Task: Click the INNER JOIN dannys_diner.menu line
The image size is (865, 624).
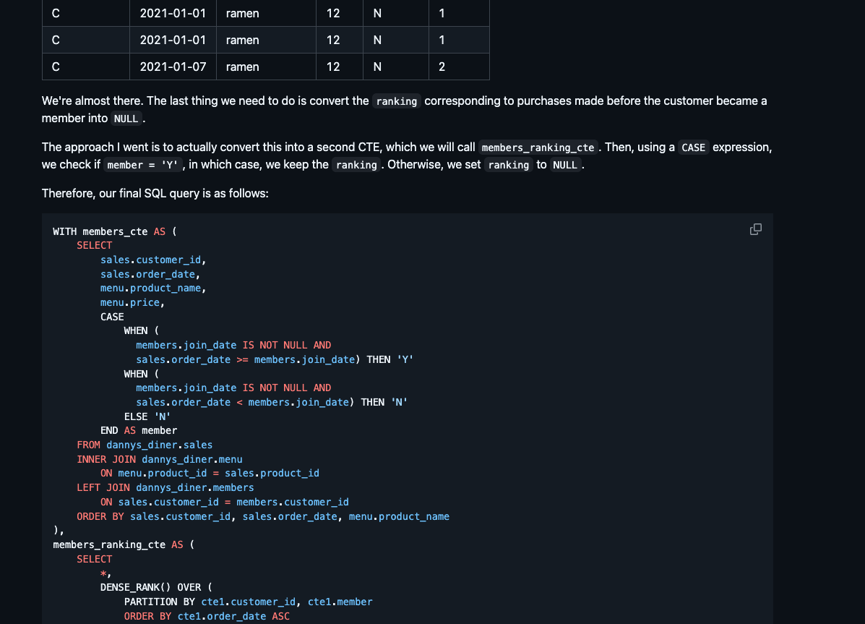Action: coord(160,459)
